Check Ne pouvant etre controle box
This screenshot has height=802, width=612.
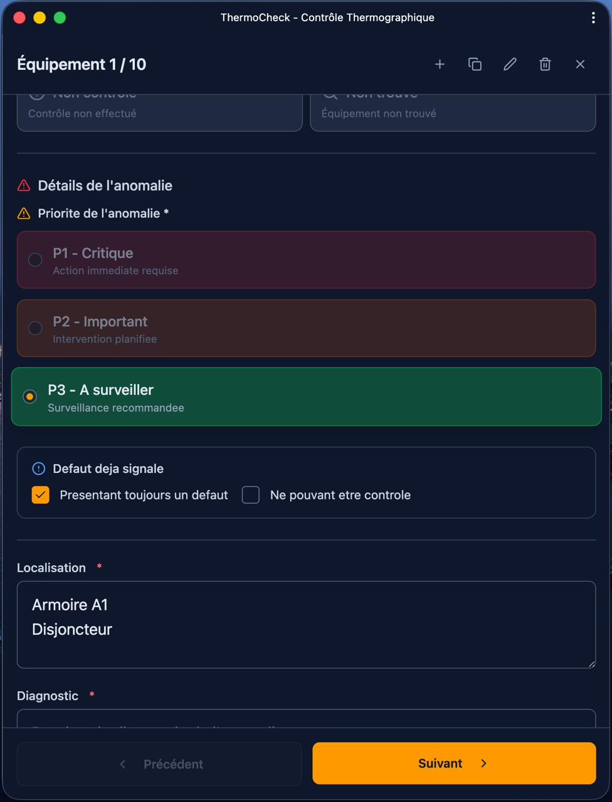[251, 495]
